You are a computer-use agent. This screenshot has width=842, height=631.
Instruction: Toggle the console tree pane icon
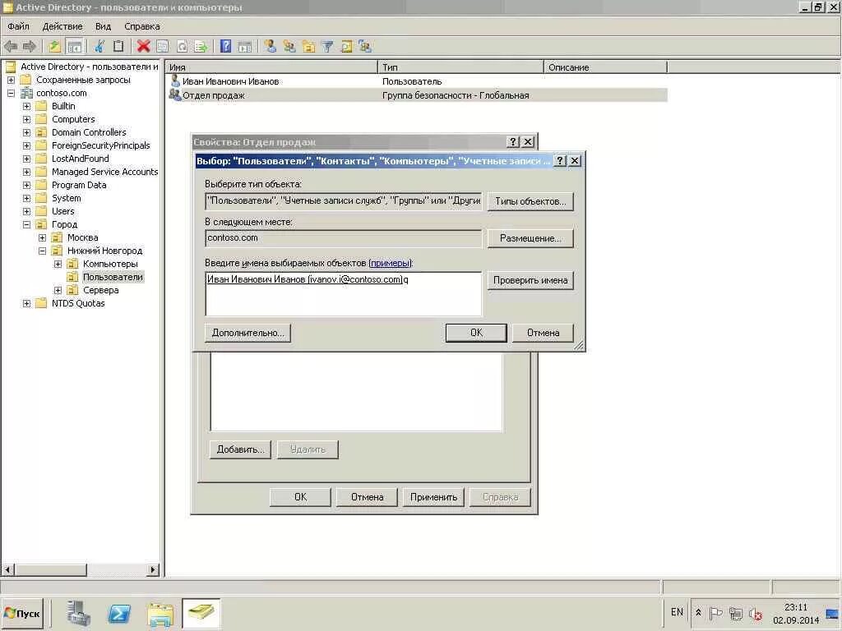74,47
